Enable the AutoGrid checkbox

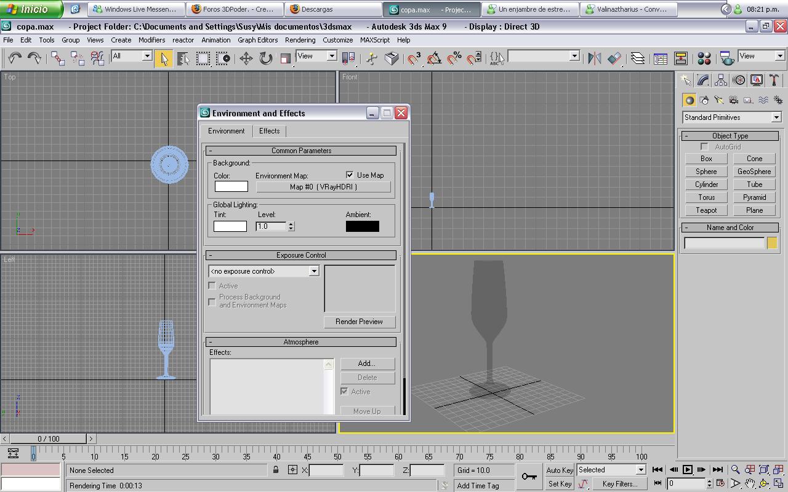704,147
